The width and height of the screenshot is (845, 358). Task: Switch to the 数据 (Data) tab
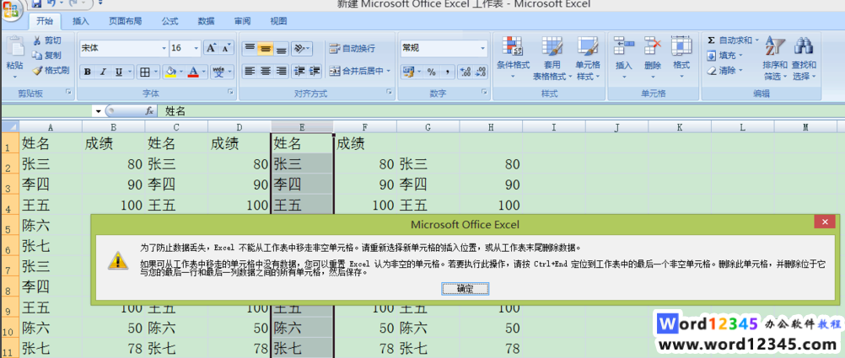(x=206, y=21)
